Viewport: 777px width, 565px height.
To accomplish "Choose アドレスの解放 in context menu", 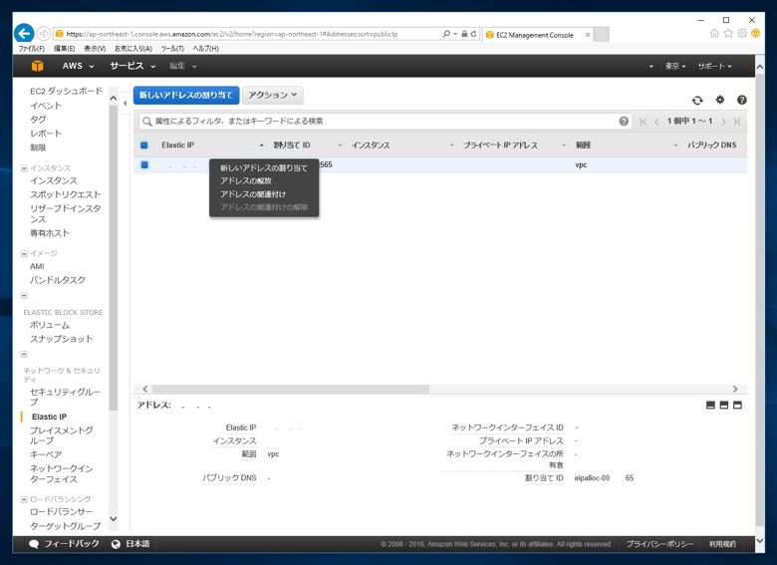I will pyautogui.click(x=246, y=181).
